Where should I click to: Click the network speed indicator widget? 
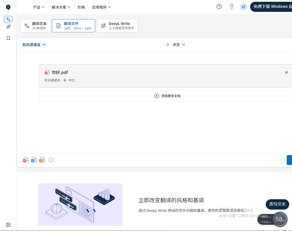[x=266, y=219]
